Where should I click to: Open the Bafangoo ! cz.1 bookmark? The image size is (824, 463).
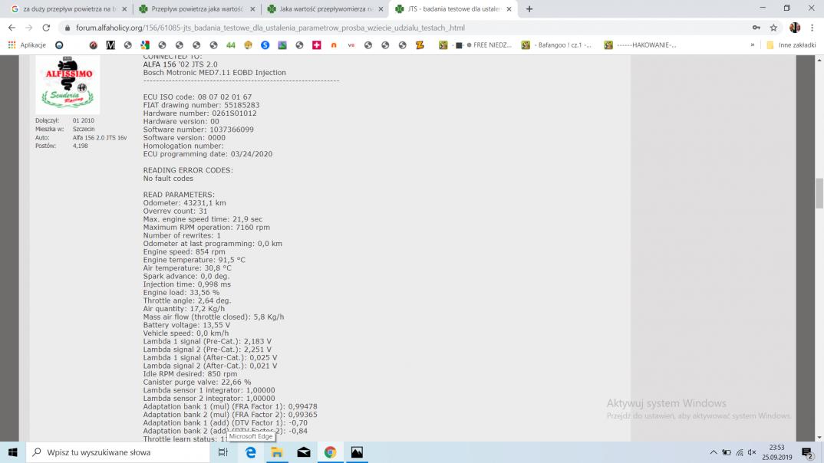tap(556, 45)
